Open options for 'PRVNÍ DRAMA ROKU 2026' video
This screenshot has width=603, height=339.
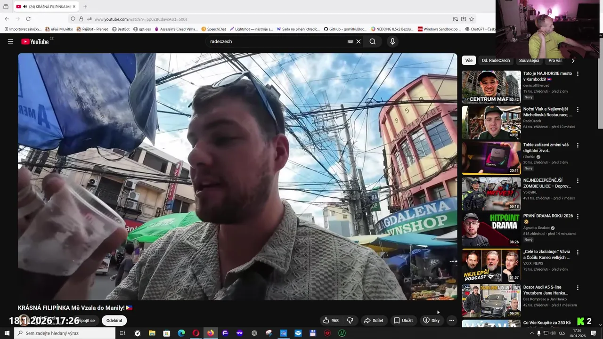point(578,216)
